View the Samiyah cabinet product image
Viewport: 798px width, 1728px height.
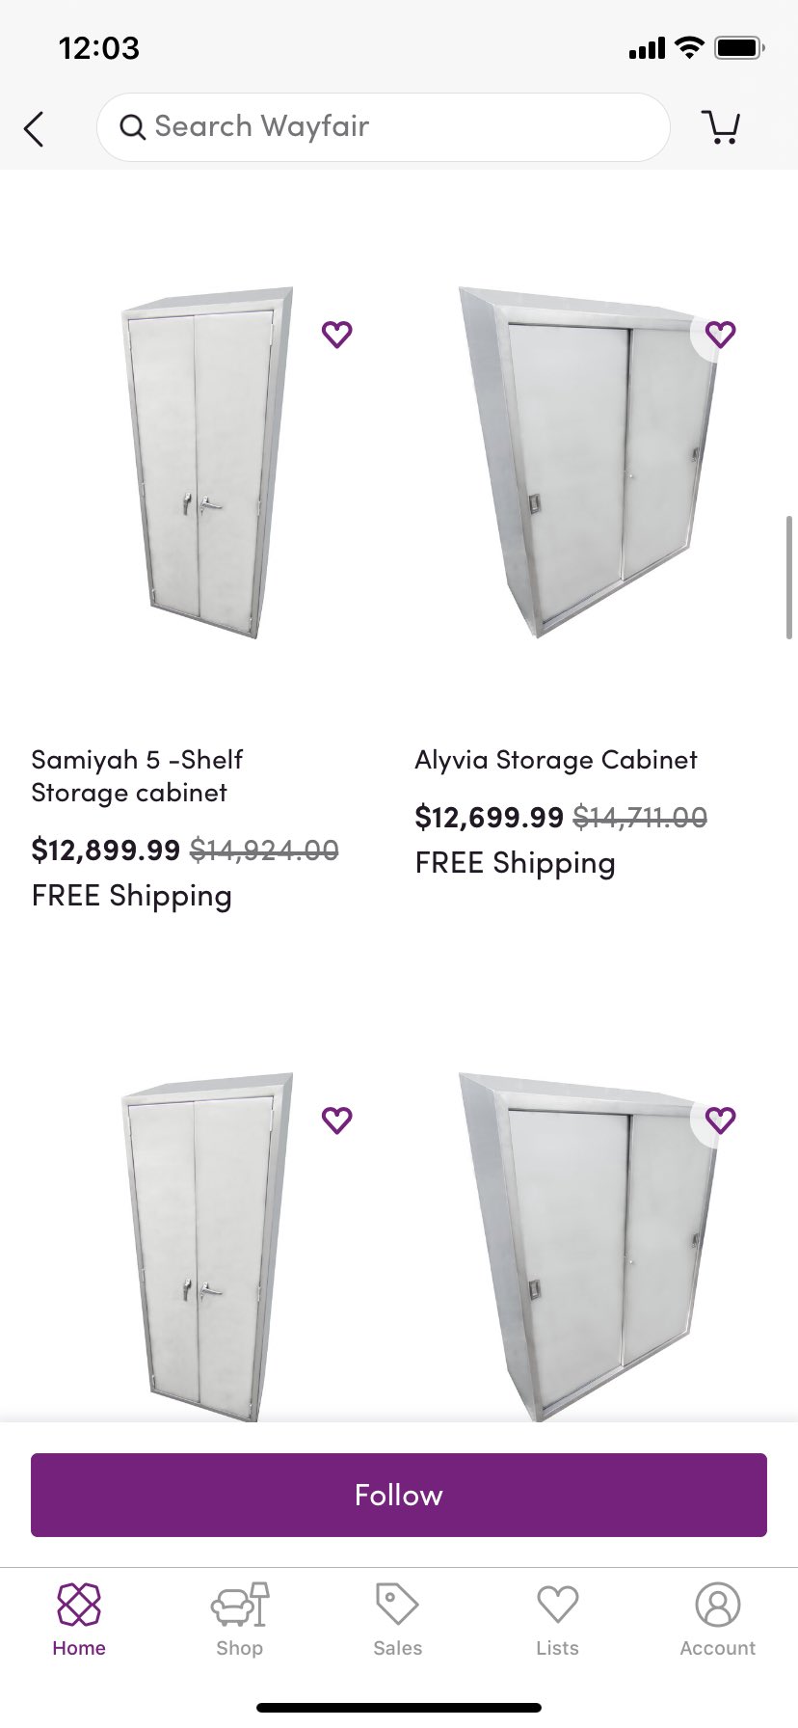tap(204, 463)
